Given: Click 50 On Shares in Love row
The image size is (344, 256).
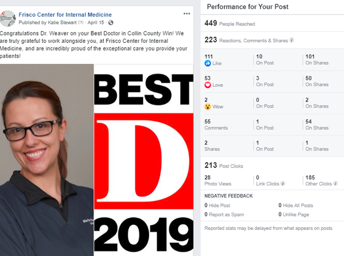Looking at the screenshot, I should [317, 81].
